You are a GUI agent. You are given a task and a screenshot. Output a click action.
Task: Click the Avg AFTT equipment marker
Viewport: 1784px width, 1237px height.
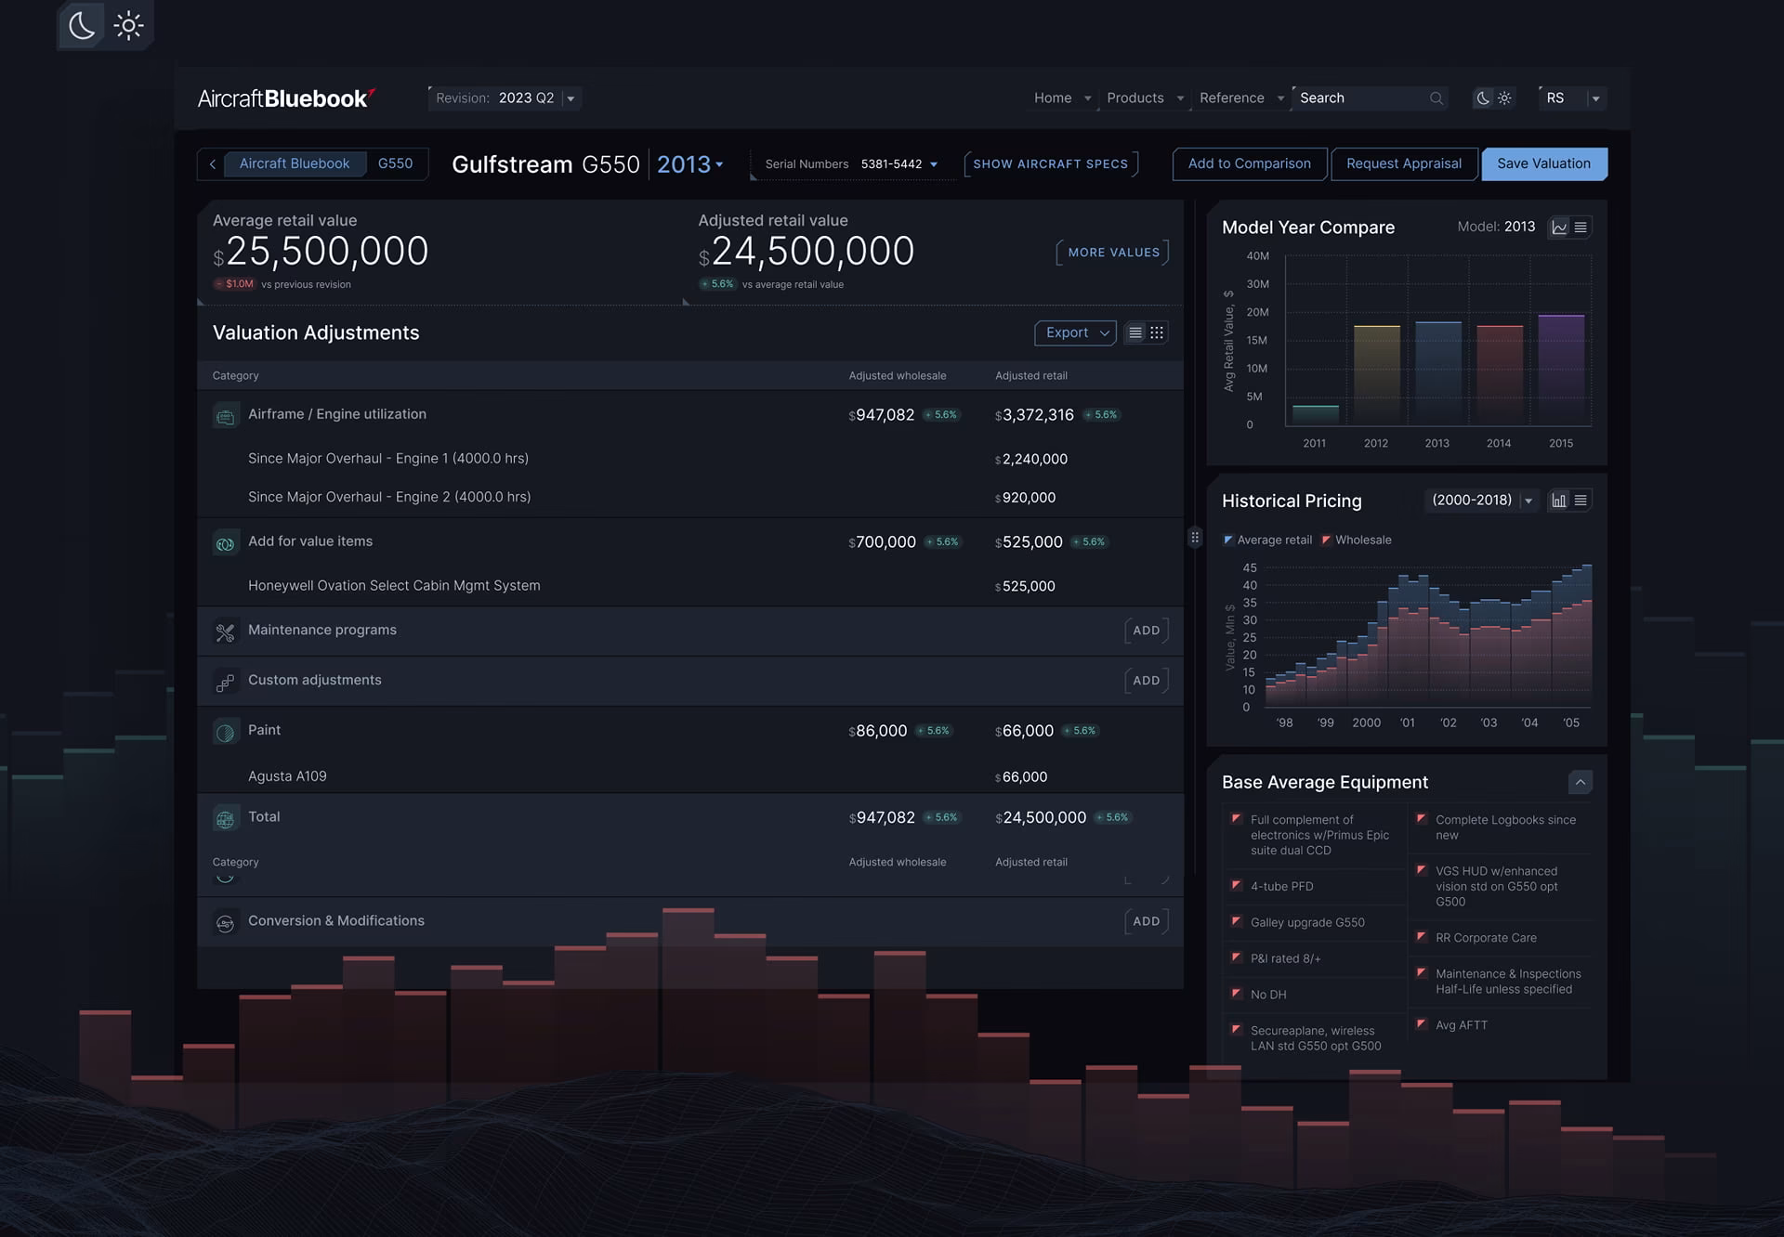click(1421, 1024)
